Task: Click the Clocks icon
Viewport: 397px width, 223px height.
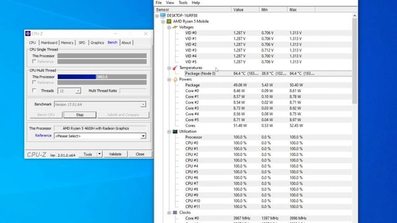Action: click(175, 212)
